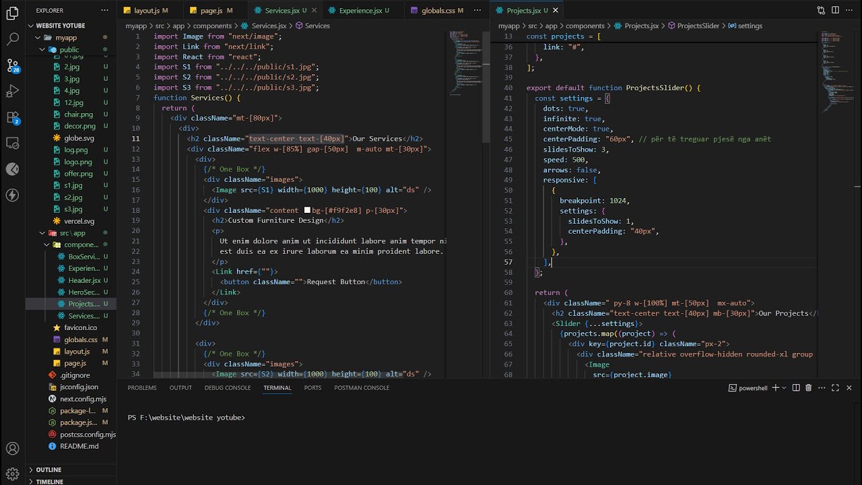Open editor More Actions ellipsis menu
The width and height of the screenshot is (862, 485).
pyautogui.click(x=849, y=11)
